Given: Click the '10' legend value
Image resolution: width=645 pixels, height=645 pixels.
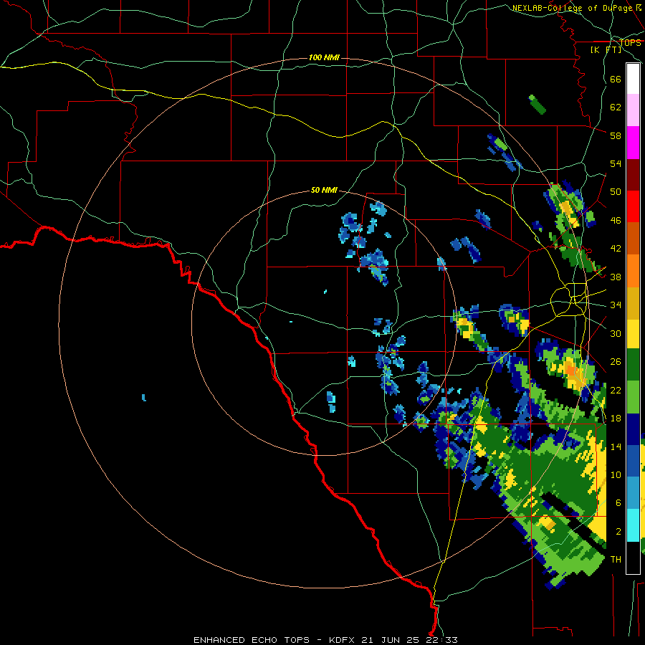Looking at the screenshot, I should coord(616,474).
